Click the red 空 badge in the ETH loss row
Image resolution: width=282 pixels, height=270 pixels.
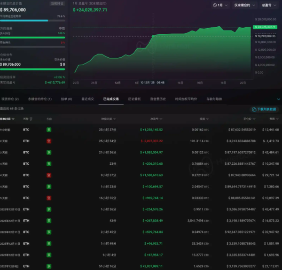pos(49,140)
